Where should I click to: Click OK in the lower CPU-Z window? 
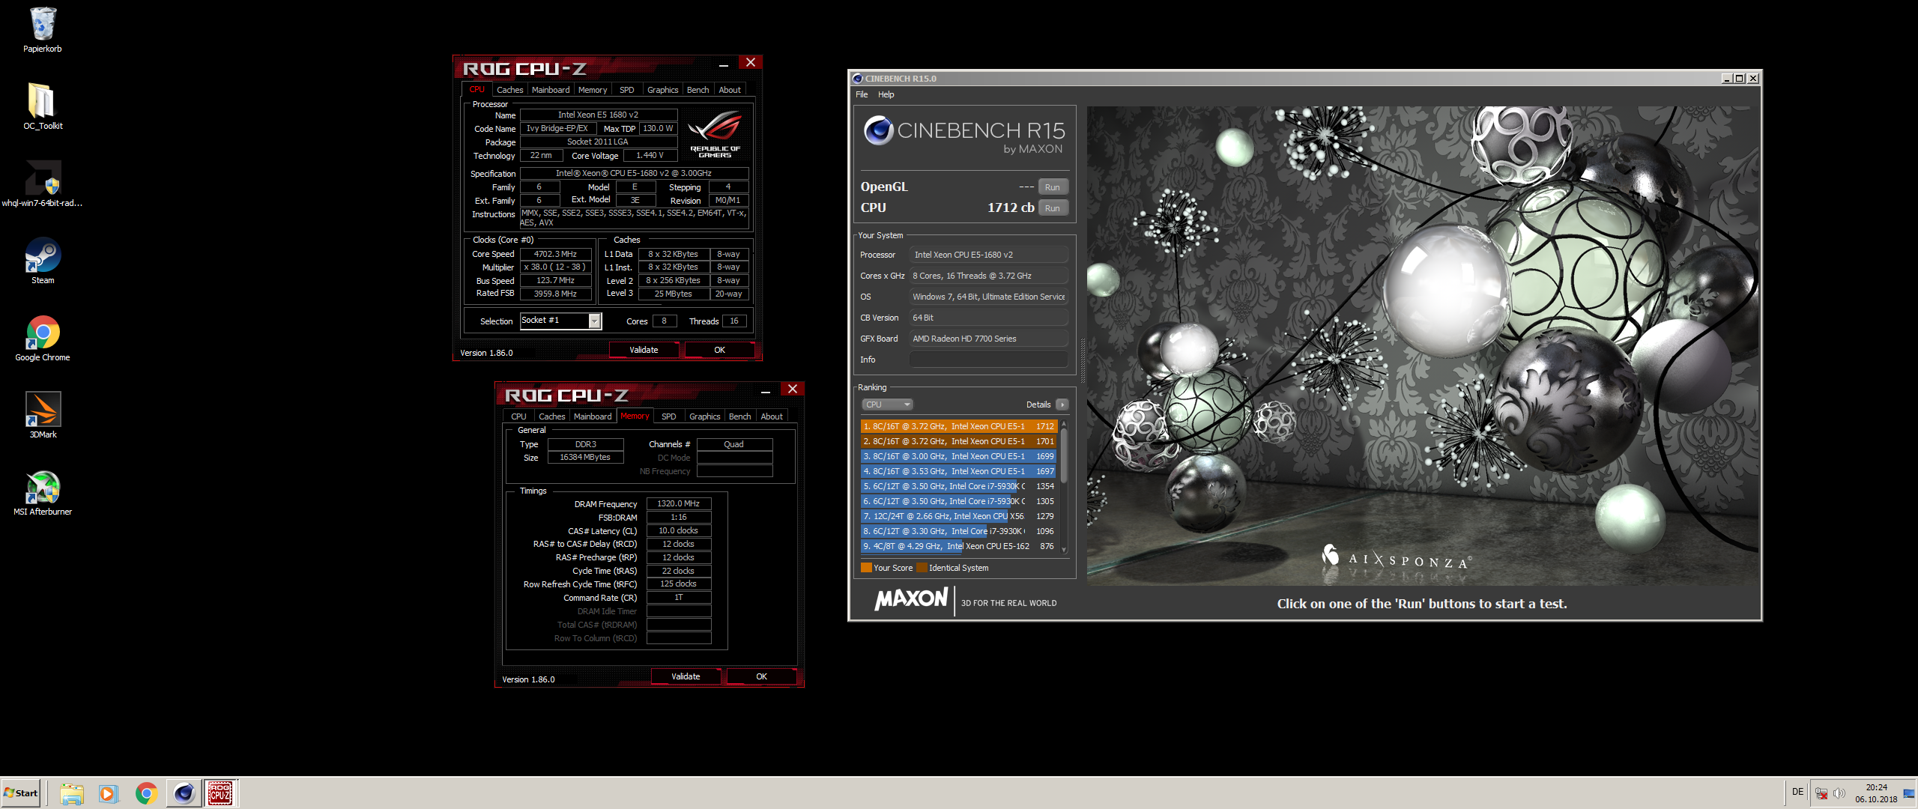(761, 676)
